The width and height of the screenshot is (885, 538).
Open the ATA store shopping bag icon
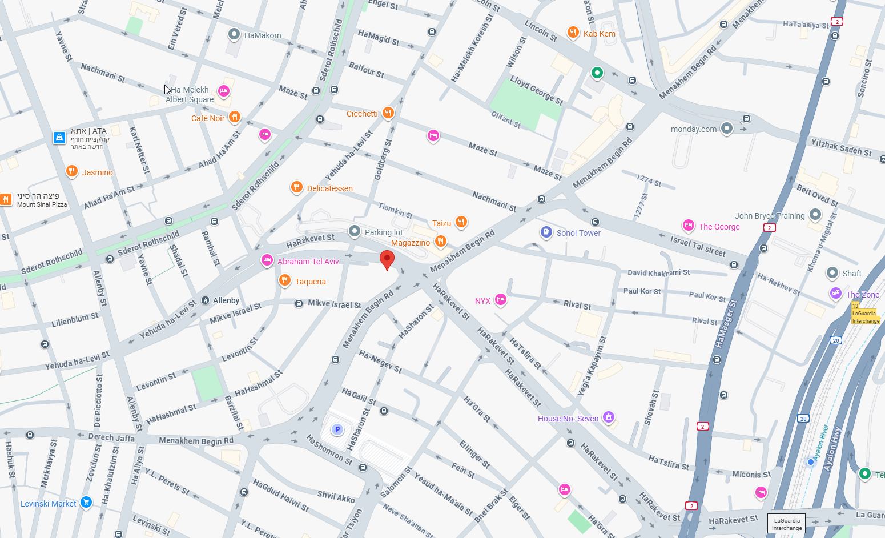point(59,138)
